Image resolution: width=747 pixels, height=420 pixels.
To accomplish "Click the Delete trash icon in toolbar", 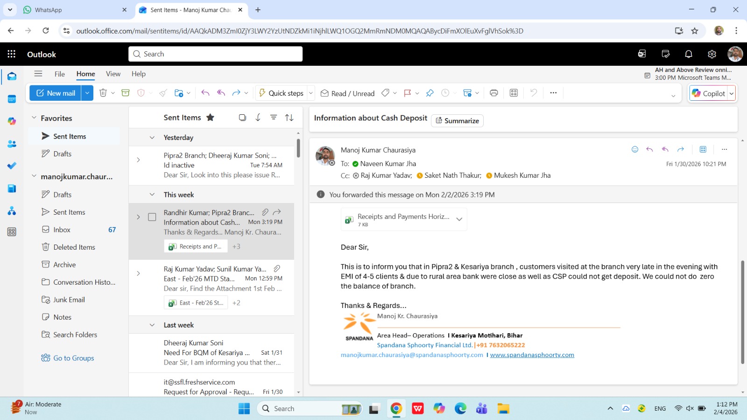I will pyautogui.click(x=103, y=93).
